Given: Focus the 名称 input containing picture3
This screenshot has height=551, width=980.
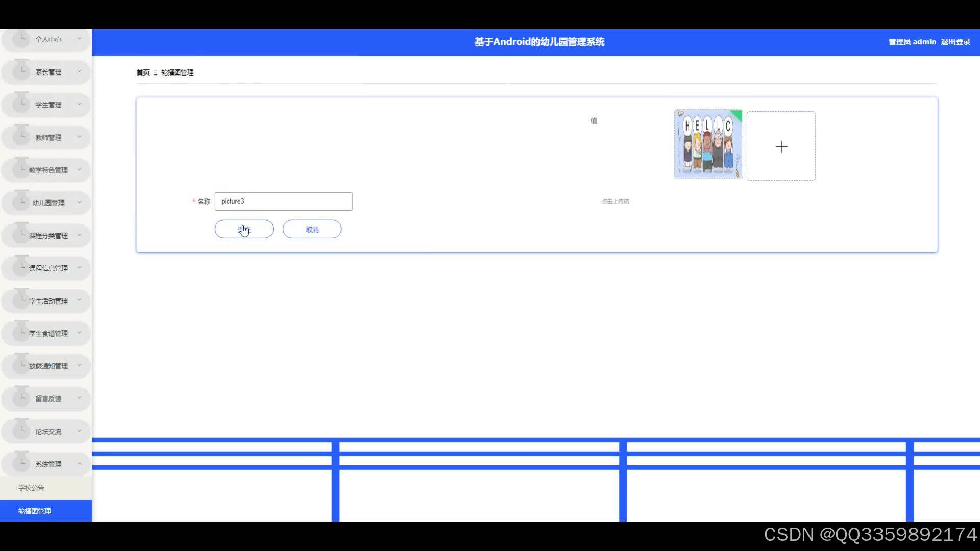Looking at the screenshot, I should [x=284, y=202].
